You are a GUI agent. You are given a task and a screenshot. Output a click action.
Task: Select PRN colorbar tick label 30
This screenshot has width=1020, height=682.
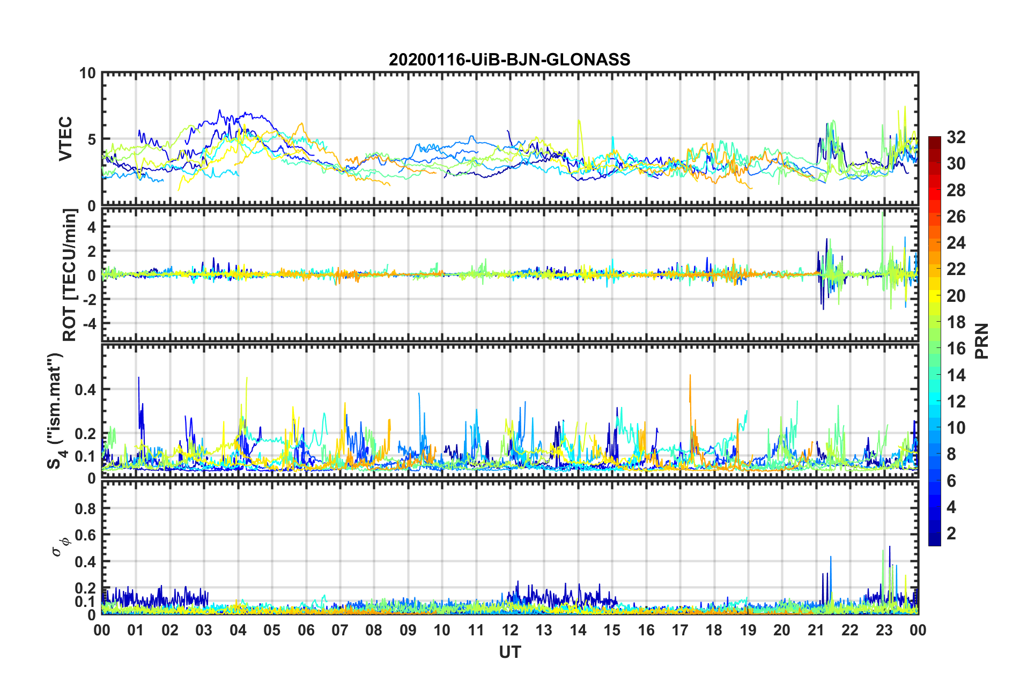pos(956,164)
